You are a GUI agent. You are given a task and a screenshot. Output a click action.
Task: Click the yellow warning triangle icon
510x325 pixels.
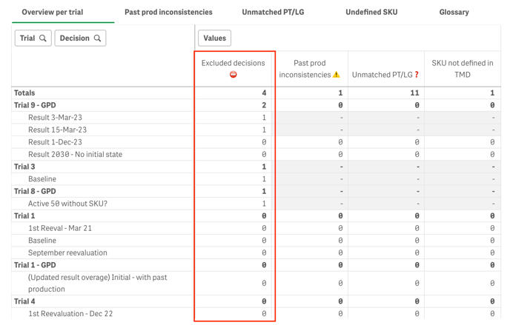coord(336,75)
